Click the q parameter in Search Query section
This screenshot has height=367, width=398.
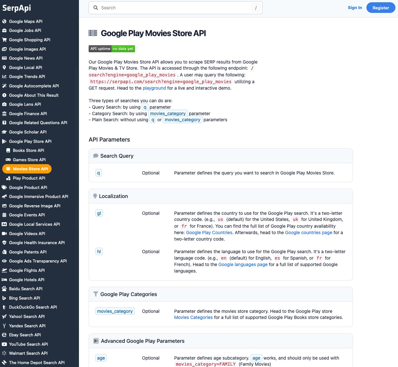(99, 173)
